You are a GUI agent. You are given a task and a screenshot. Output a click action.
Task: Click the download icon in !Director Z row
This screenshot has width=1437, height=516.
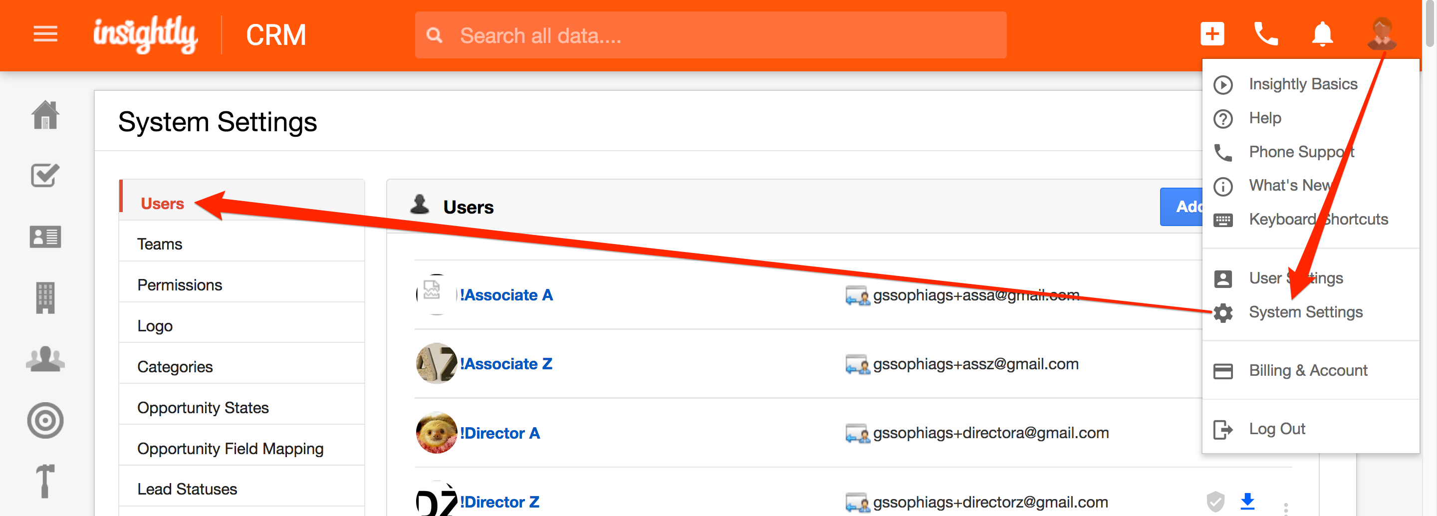pyautogui.click(x=1247, y=502)
